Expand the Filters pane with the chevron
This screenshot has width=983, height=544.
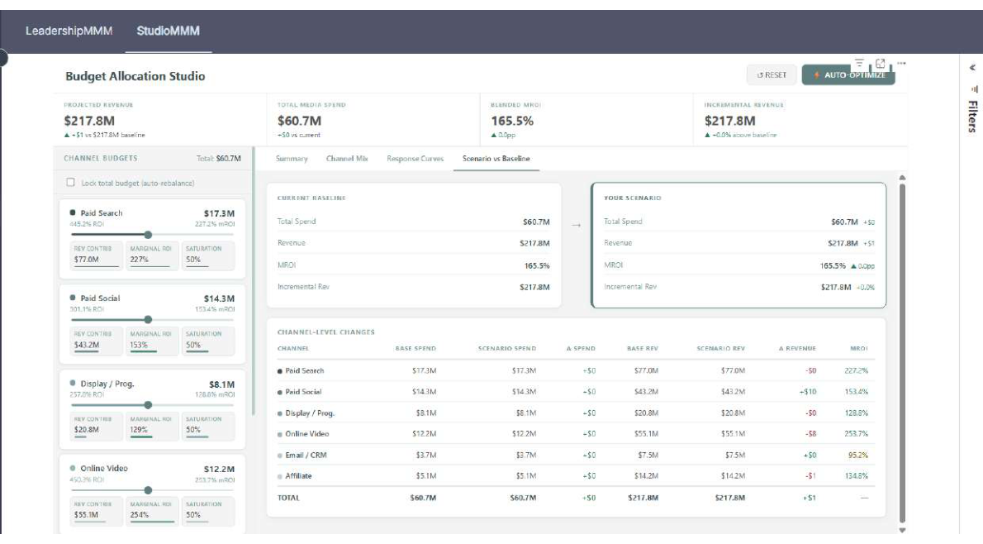click(x=972, y=68)
